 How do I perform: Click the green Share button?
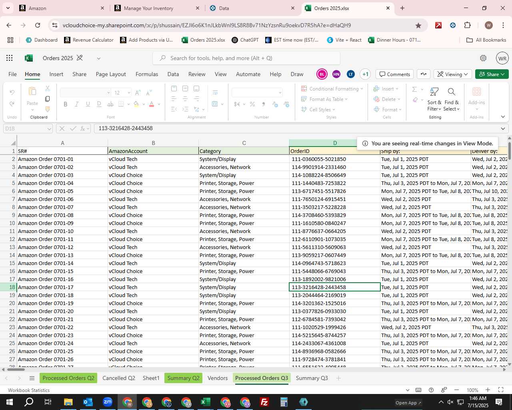[492, 74]
